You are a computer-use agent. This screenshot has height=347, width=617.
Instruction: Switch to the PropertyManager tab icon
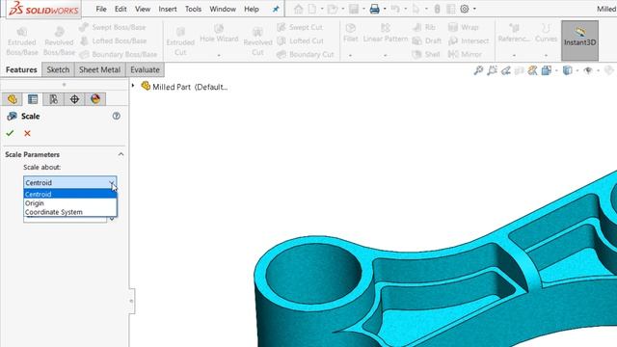tap(33, 99)
